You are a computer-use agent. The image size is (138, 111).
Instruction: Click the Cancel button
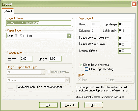coord(69,105)
